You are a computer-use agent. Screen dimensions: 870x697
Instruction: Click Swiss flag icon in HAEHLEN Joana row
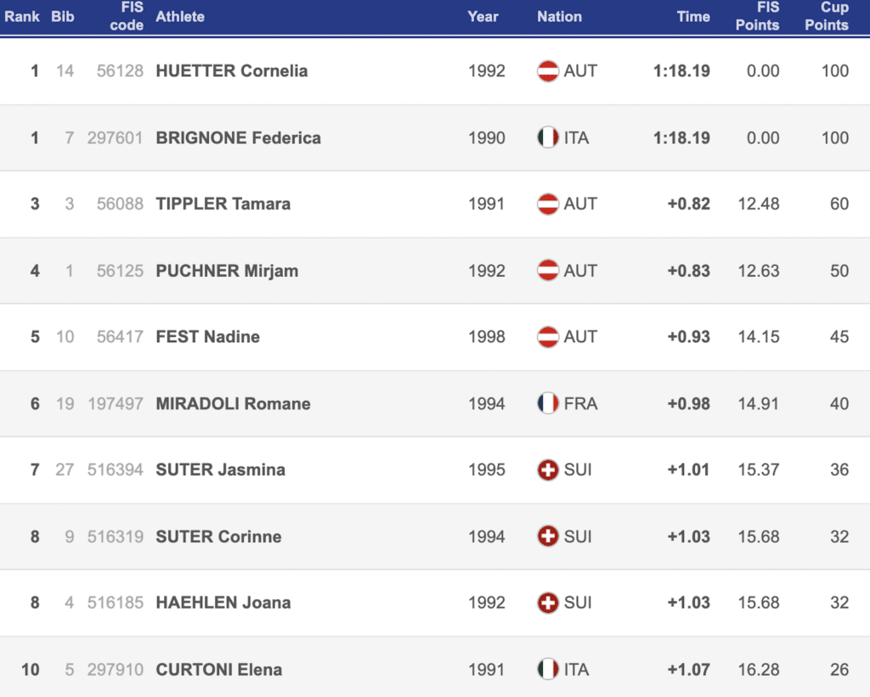tap(548, 603)
